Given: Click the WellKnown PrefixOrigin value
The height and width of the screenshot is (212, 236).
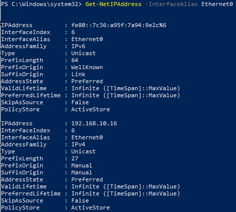Looking at the screenshot, I should (x=87, y=67).
